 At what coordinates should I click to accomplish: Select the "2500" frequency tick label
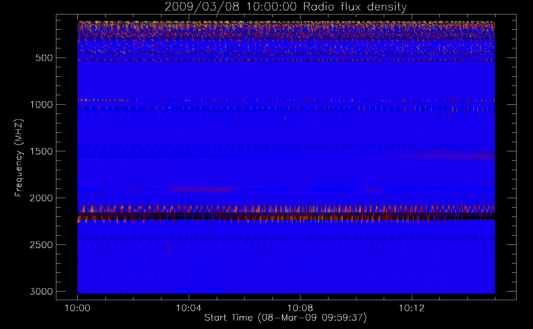41,245
